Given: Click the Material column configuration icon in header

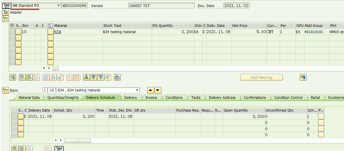Looking at the screenshot, I should 51,25.
